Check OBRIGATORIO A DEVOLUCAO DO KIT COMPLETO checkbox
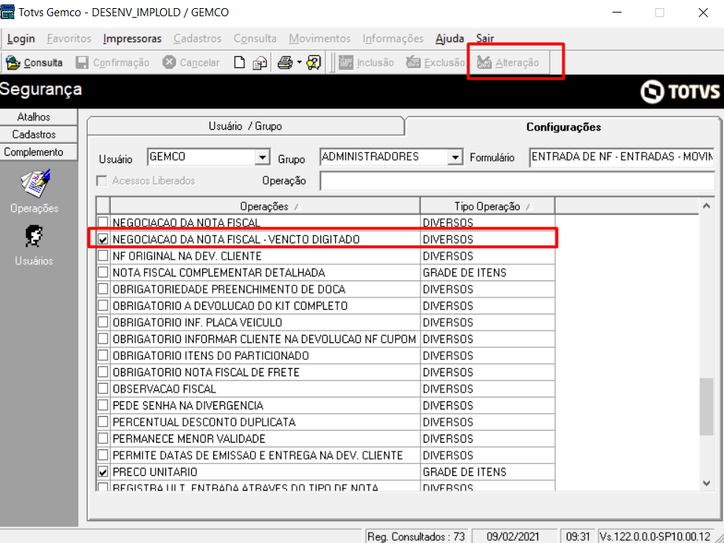The image size is (724, 543). 103,305
